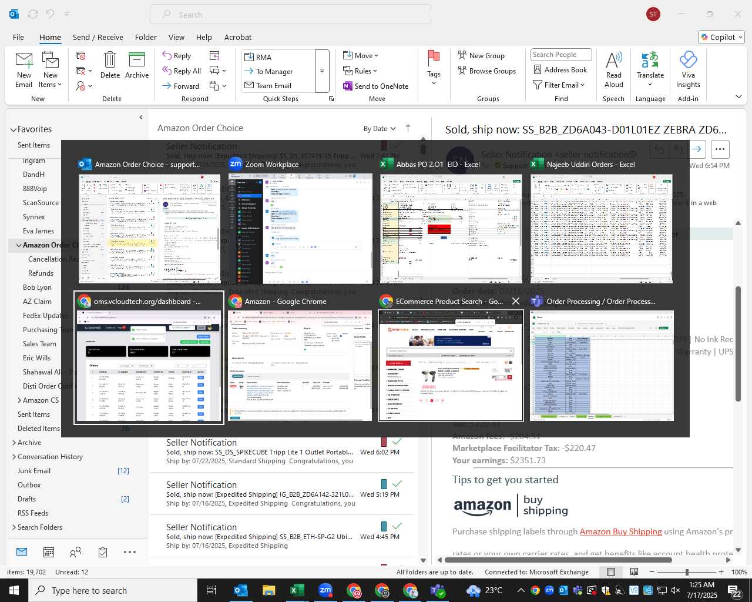This screenshot has width=752, height=602.
Task: Expand the Quick Steps gallery
Action: [322, 71]
